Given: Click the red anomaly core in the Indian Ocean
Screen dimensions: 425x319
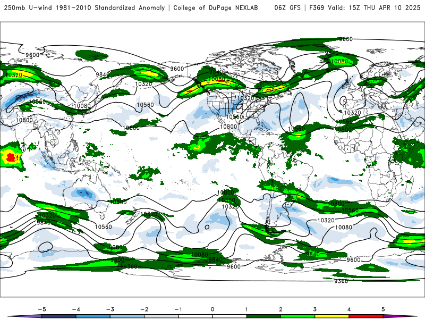Looking at the screenshot, I should click(x=11, y=157).
